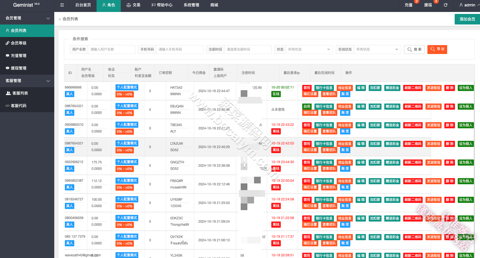The width and height of the screenshot is (480, 258).
Task: Click 设为假人 for user 0932906212
Action: tap(466, 163)
